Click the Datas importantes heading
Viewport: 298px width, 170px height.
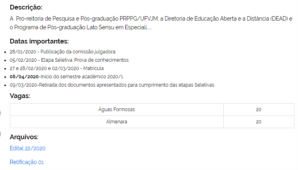39,41
